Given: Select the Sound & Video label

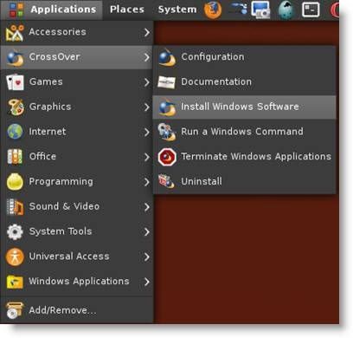Looking at the screenshot, I should [64, 206].
